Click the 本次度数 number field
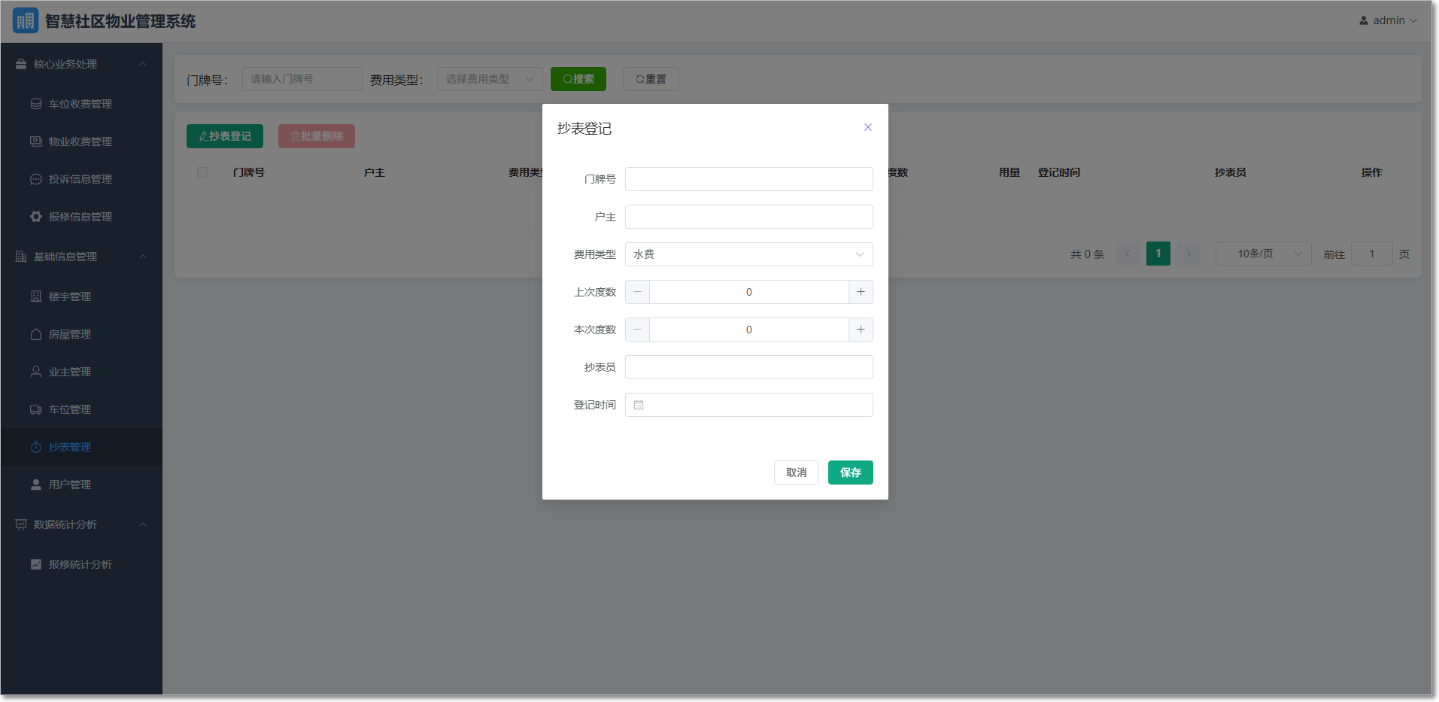The height and width of the screenshot is (702, 1439). coord(749,330)
